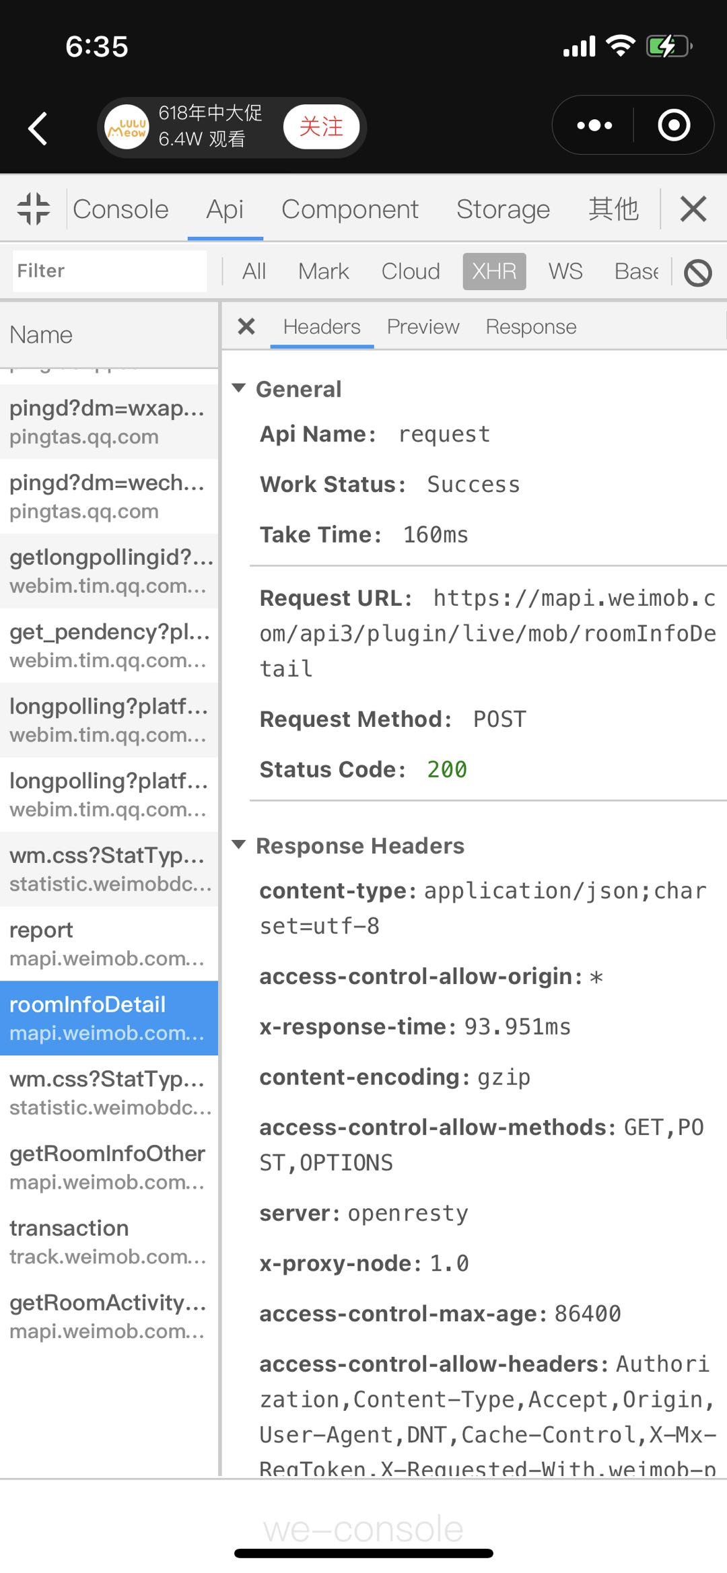The width and height of the screenshot is (727, 1573).
Task: Clear the request list with the ban icon
Action: click(698, 273)
